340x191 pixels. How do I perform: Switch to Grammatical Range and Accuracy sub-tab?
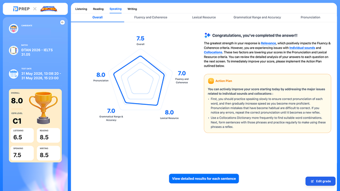tap(257, 17)
